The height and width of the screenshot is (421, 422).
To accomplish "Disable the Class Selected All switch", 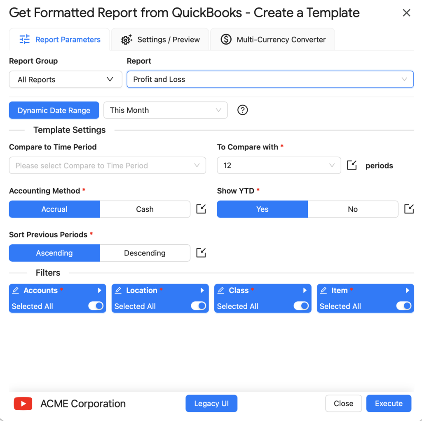I will (301, 306).
